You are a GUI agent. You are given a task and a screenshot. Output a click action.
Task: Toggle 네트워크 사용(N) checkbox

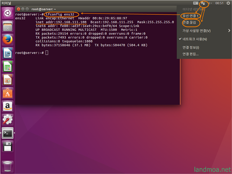click(204, 39)
